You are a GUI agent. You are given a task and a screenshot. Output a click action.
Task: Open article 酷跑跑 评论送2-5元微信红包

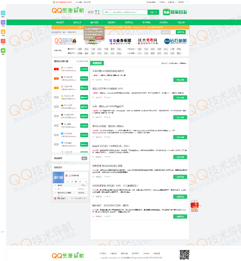(x=111, y=146)
